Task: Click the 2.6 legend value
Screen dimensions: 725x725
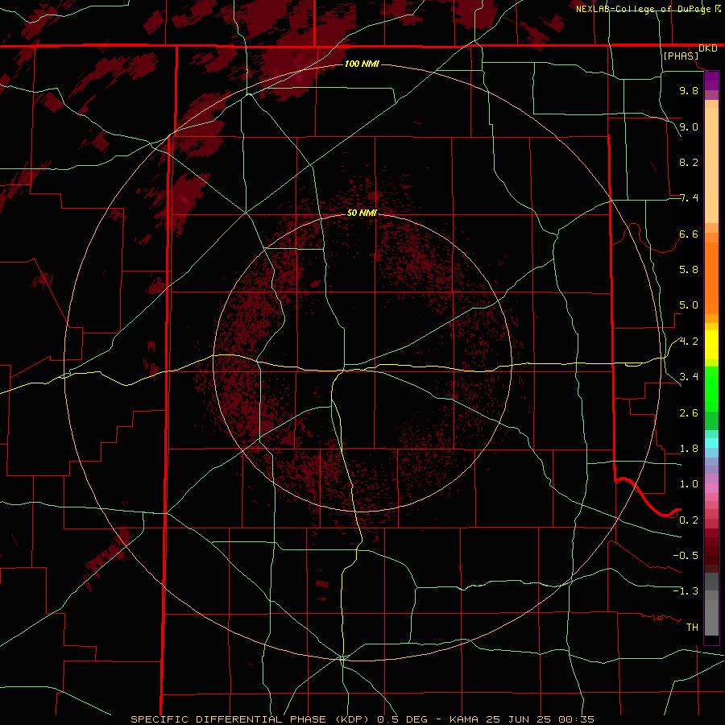Action: 689,413
